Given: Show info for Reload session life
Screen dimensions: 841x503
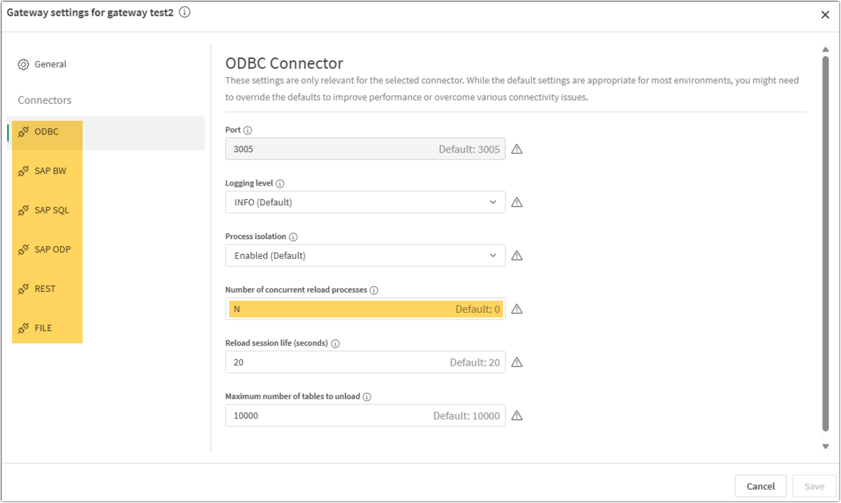Looking at the screenshot, I should (335, 343).
